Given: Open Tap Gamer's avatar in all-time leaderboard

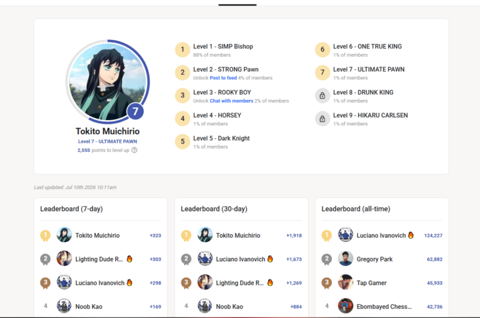Looking at the screenshot, I should tap(345, 282).
